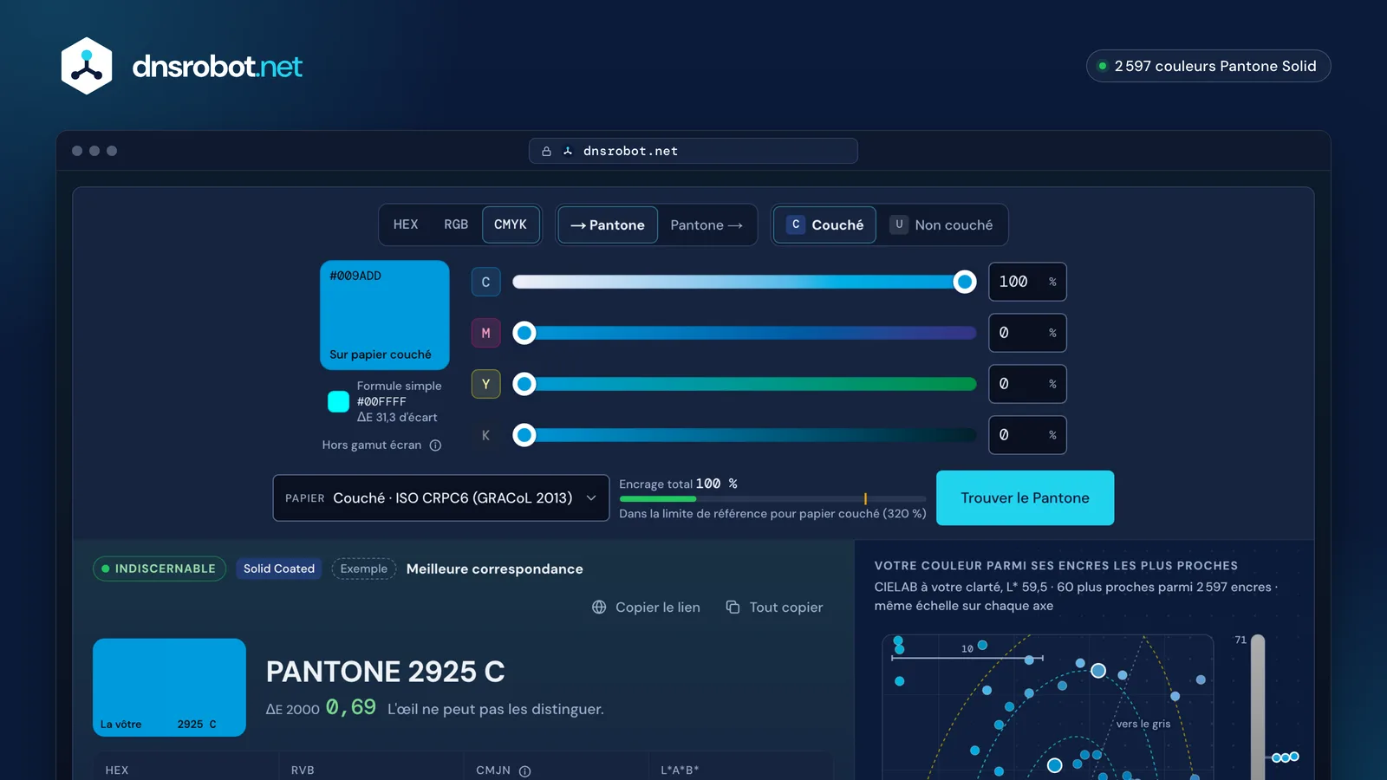
Task: Switch to the HEX input tab
Action: pos(406,224)
